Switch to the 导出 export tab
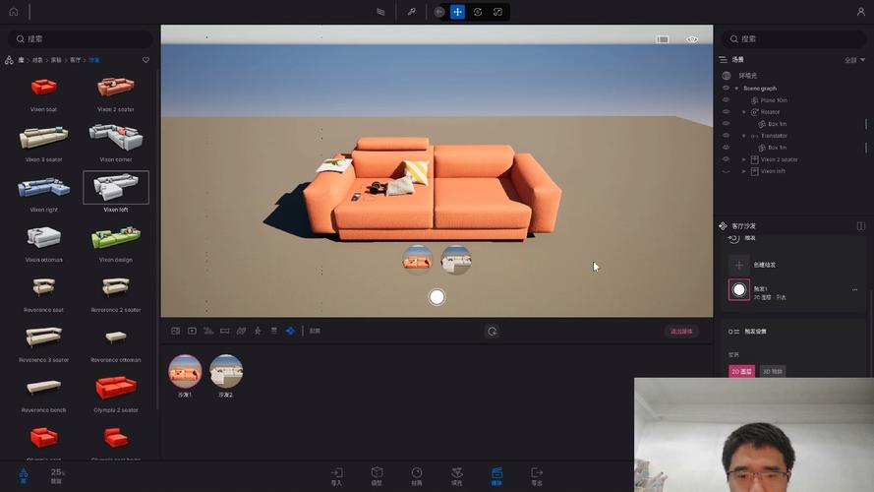 click(537, 476)
